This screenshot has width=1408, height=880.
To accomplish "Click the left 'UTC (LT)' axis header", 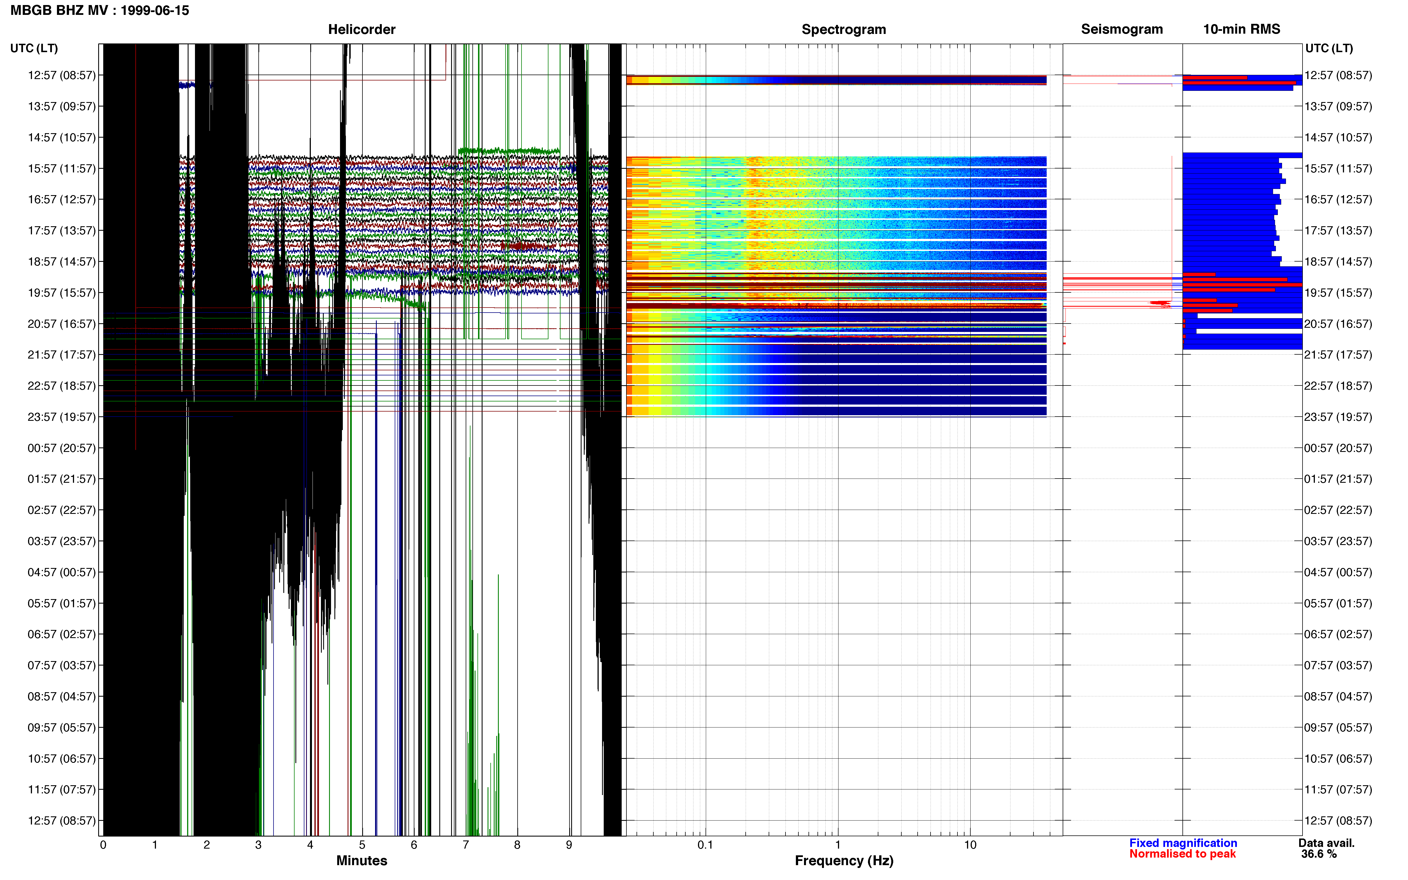I will coord(34,48).
